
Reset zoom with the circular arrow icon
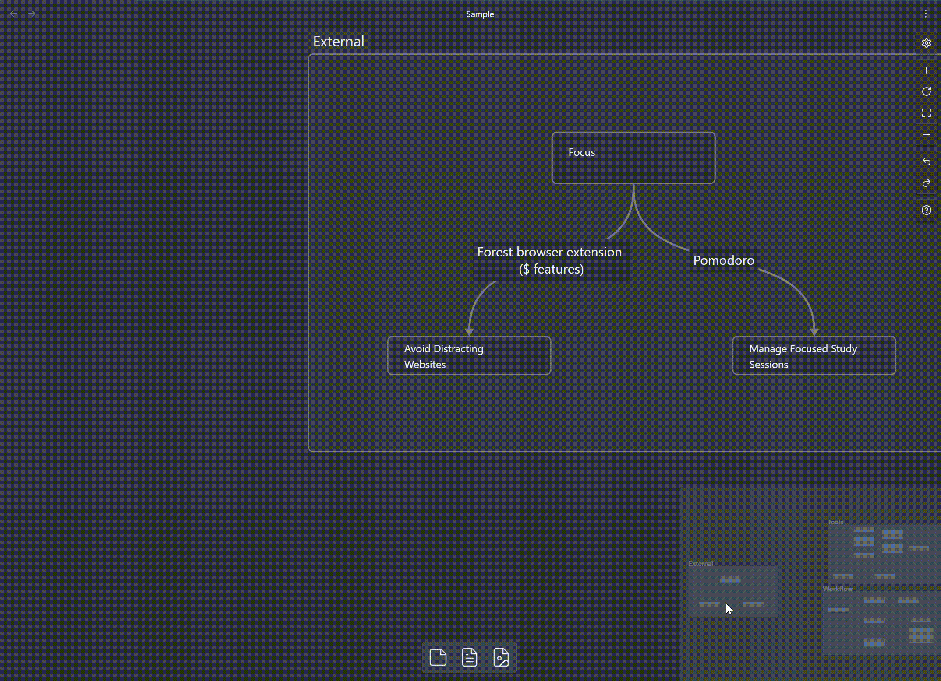coord(926,91)
